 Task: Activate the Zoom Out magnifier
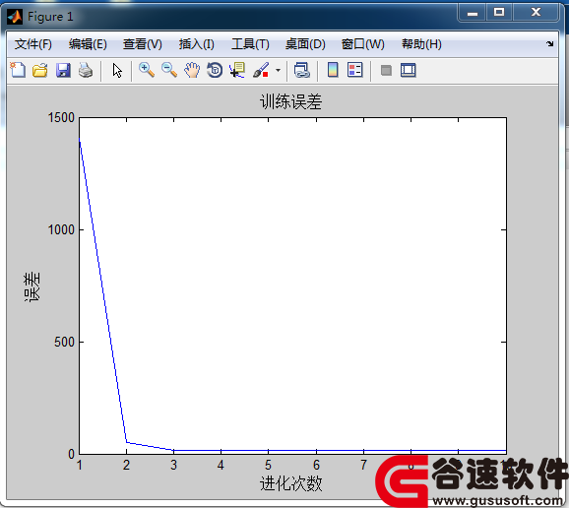click(x=169, y=70)
